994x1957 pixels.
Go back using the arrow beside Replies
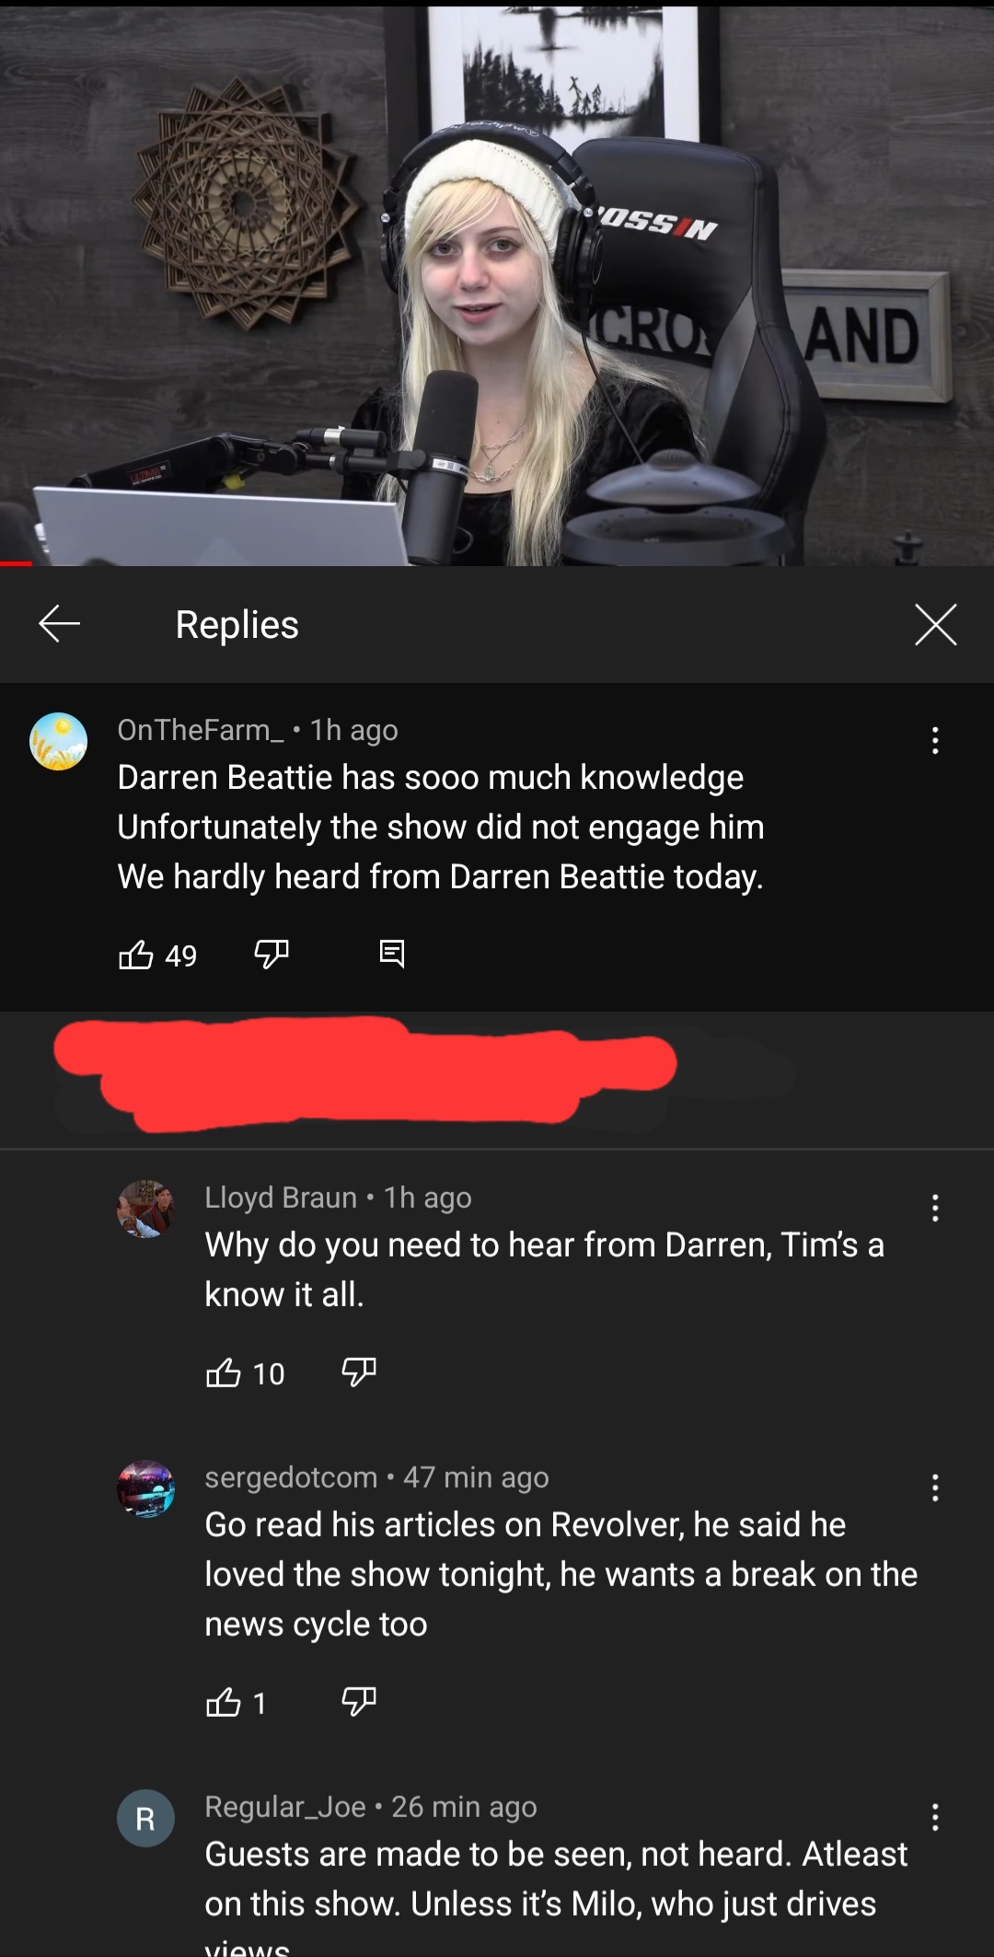(x=59, y=624)
